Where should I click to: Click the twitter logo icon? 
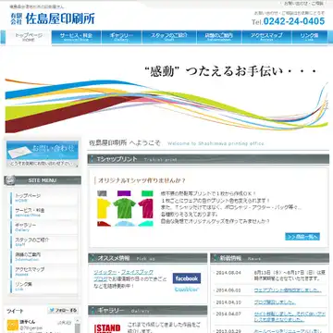pyautogui.click(x=187, y=290)
